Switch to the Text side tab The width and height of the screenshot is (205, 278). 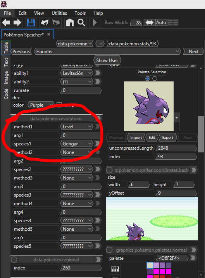[6, 62]
